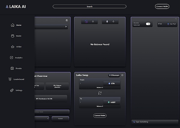
Task: Open the Ethereum network dropdown
Action: point(114,75)
